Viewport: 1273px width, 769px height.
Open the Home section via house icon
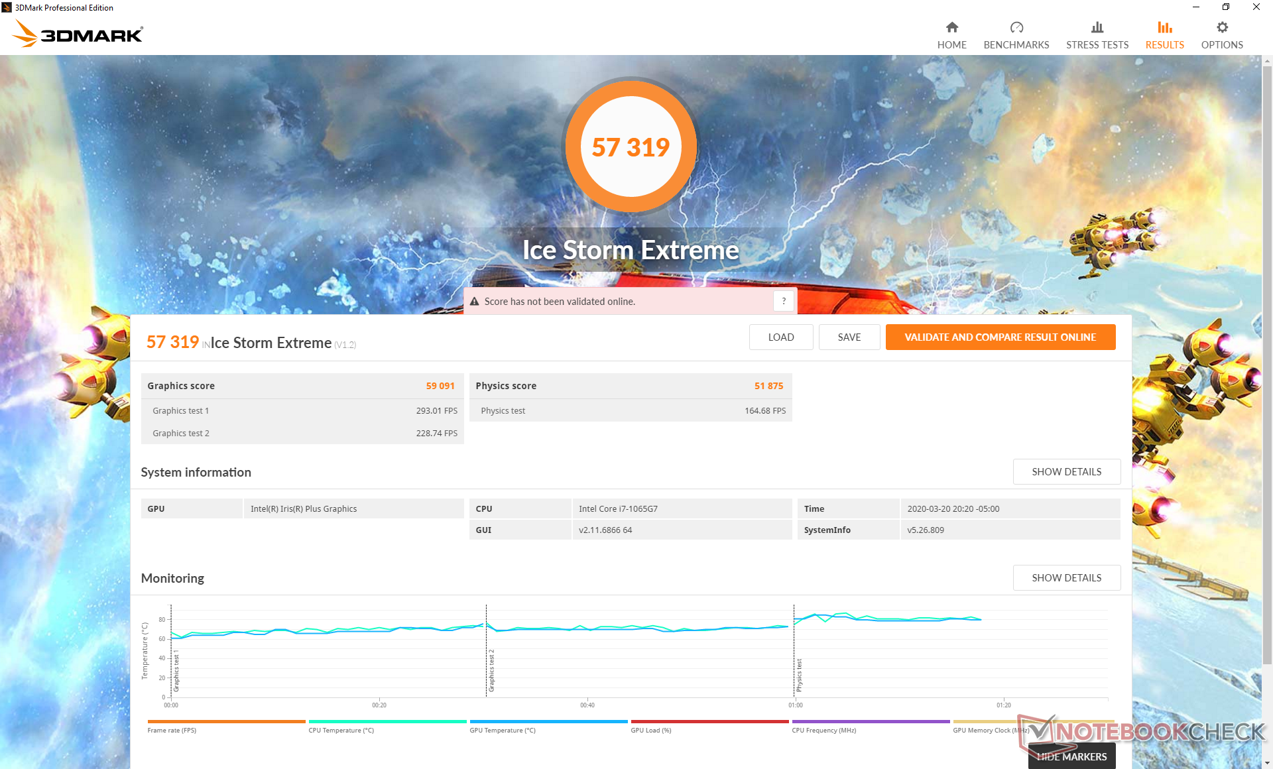pos(951,28)
